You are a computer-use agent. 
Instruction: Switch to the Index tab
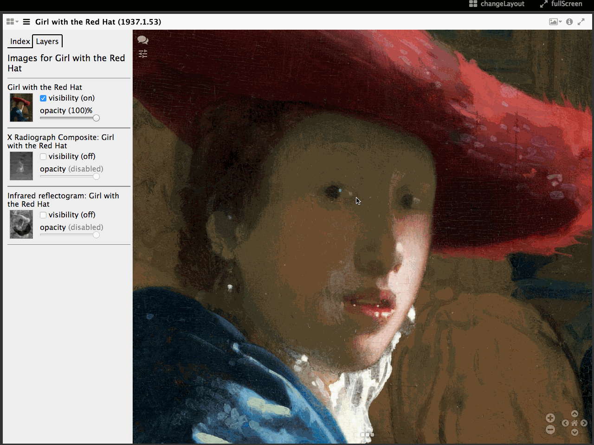pos(20,41)
